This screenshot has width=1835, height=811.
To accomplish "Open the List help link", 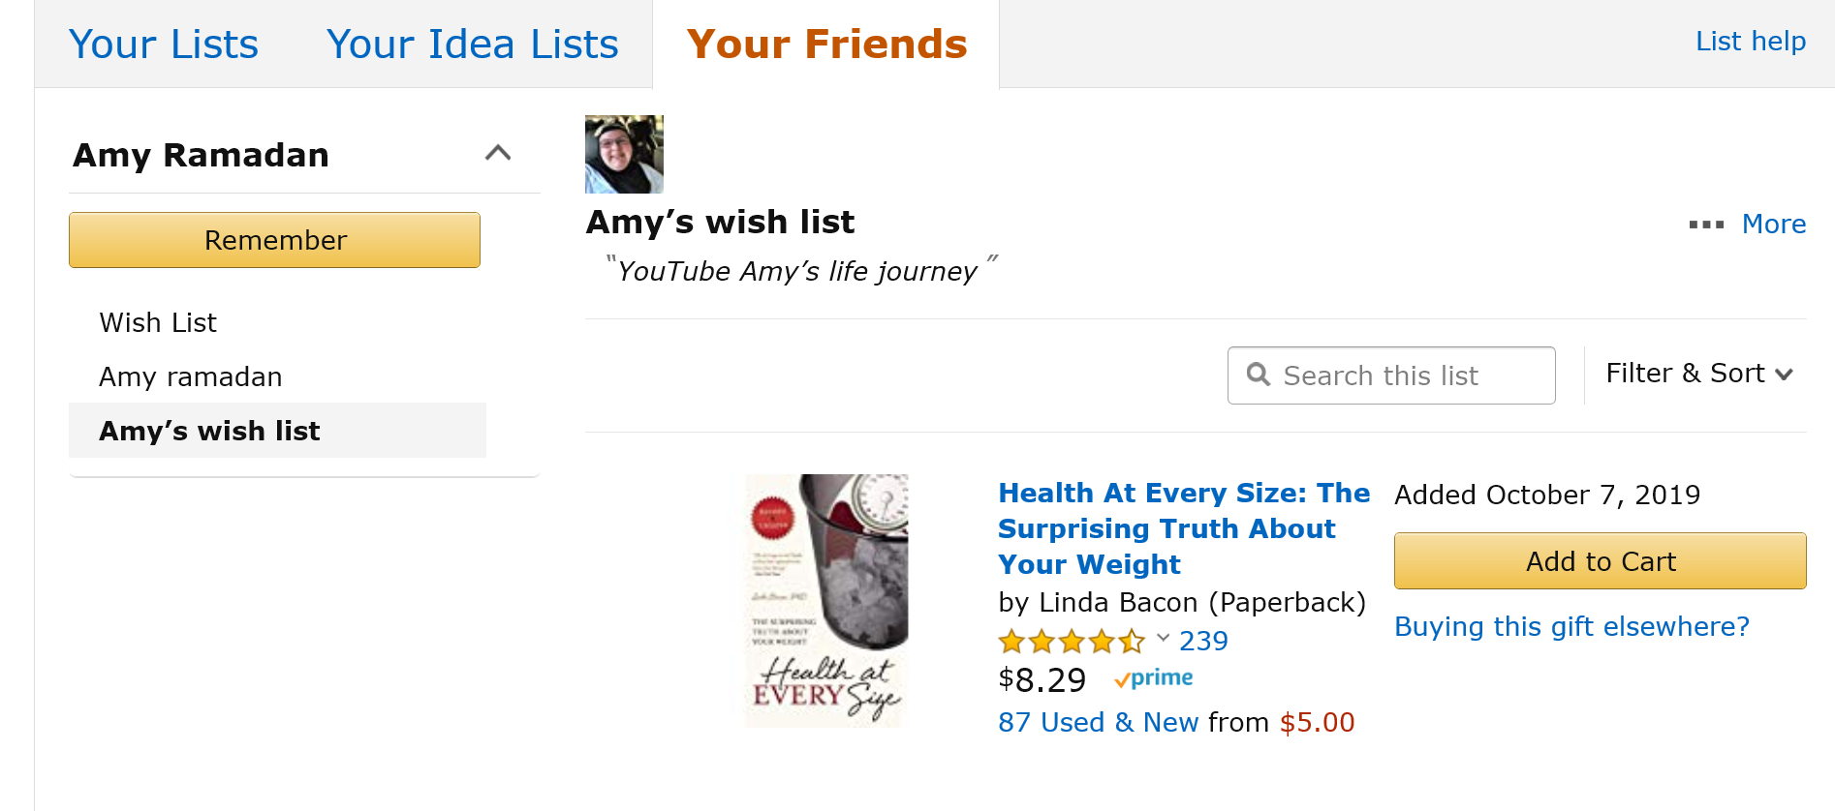I will click(1750, 42).
